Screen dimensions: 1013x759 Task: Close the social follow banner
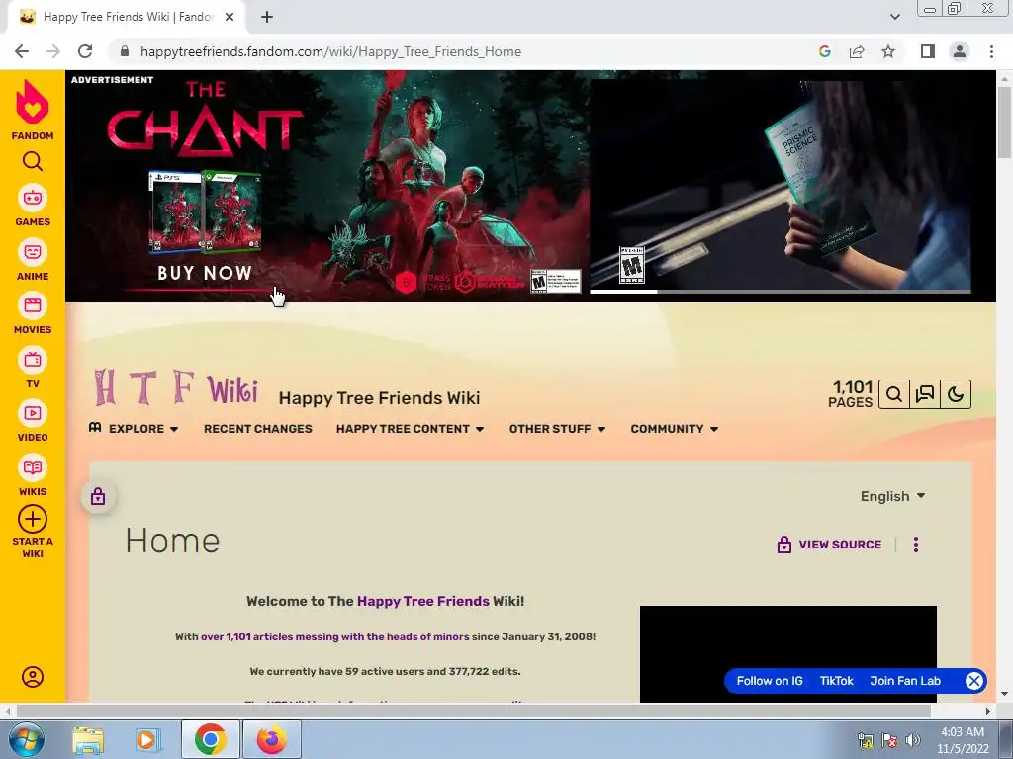(973, 681)
